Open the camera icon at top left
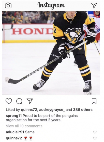 coord(8,6)
